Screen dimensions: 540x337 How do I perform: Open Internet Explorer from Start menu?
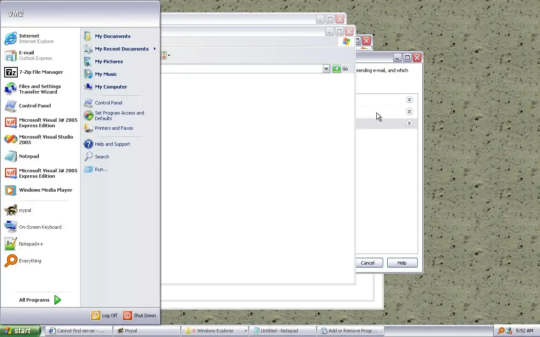point(40,38)
